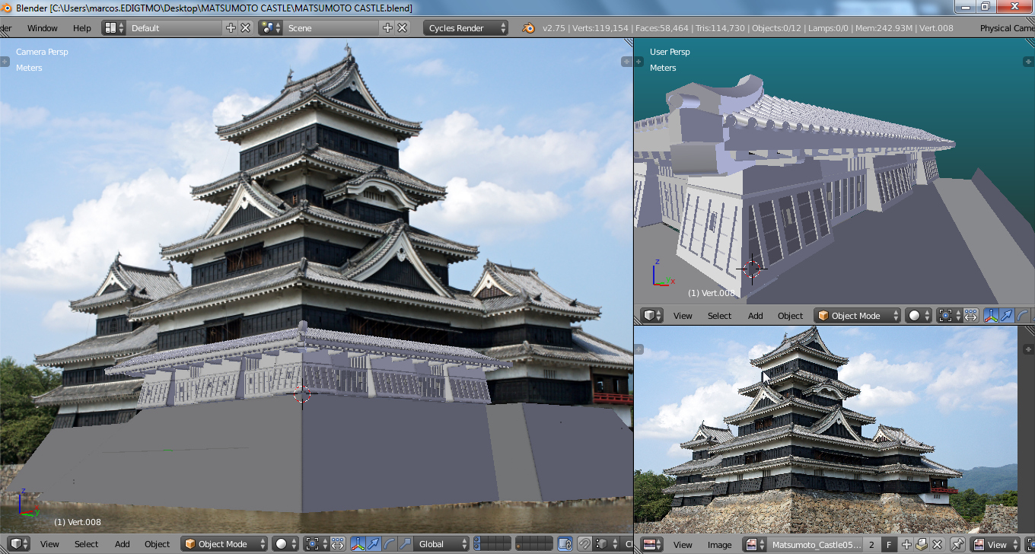
Task: Open pivot point selector in camera viewport header
Action: [315, 544]
